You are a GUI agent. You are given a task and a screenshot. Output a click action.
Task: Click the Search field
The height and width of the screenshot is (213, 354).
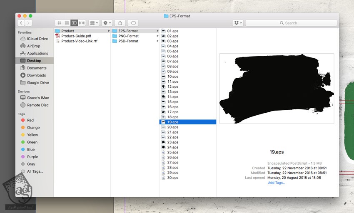point(291,23)
